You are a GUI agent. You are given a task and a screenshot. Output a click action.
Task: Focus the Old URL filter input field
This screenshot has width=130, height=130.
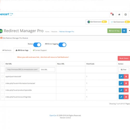[x=47, y=70]
